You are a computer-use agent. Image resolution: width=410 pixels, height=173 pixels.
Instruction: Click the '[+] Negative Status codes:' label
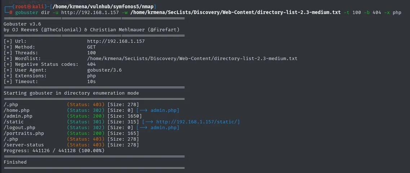41,64
